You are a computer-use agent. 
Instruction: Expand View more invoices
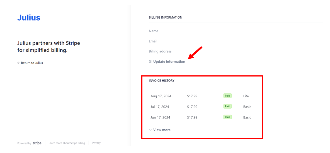tap(159, 130)
